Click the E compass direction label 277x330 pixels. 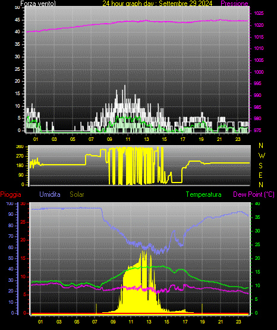(x=260, y=175)
